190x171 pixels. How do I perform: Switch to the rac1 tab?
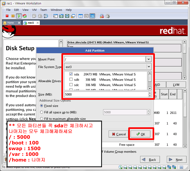point(31,23)
